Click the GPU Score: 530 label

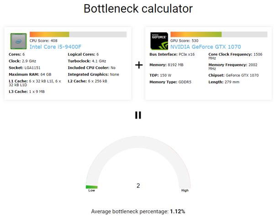(185, 41)
